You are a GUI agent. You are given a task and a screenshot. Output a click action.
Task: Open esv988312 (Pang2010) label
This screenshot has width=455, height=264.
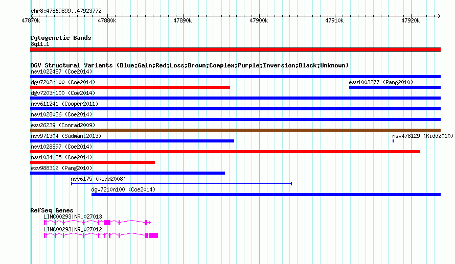coord(61,168)
